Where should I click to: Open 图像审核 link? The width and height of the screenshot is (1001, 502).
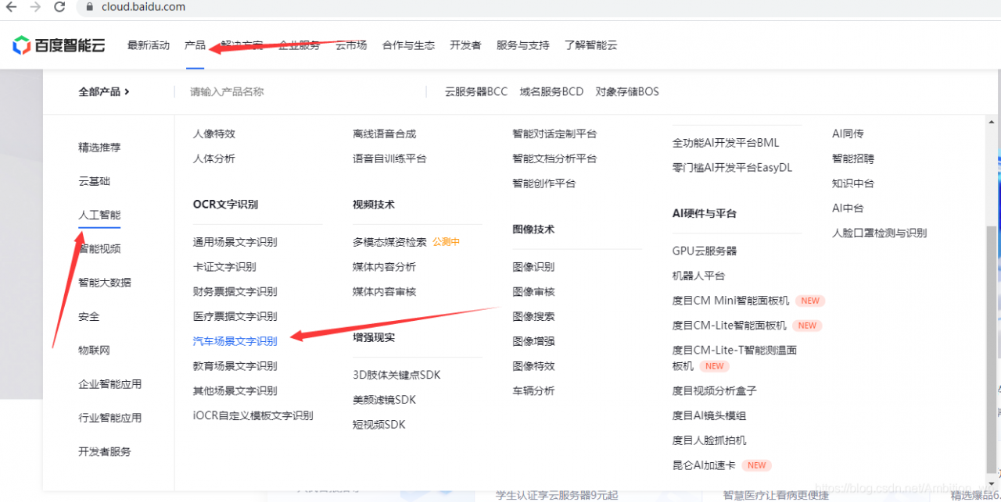tap(533, 291)
